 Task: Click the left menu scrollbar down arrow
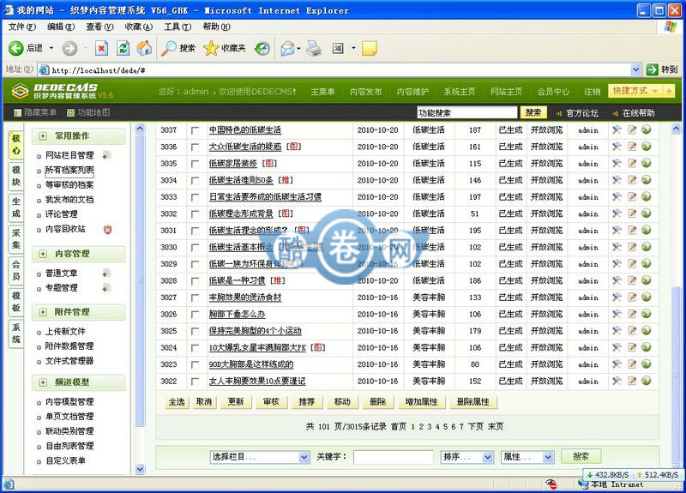(x=140, y=469)
